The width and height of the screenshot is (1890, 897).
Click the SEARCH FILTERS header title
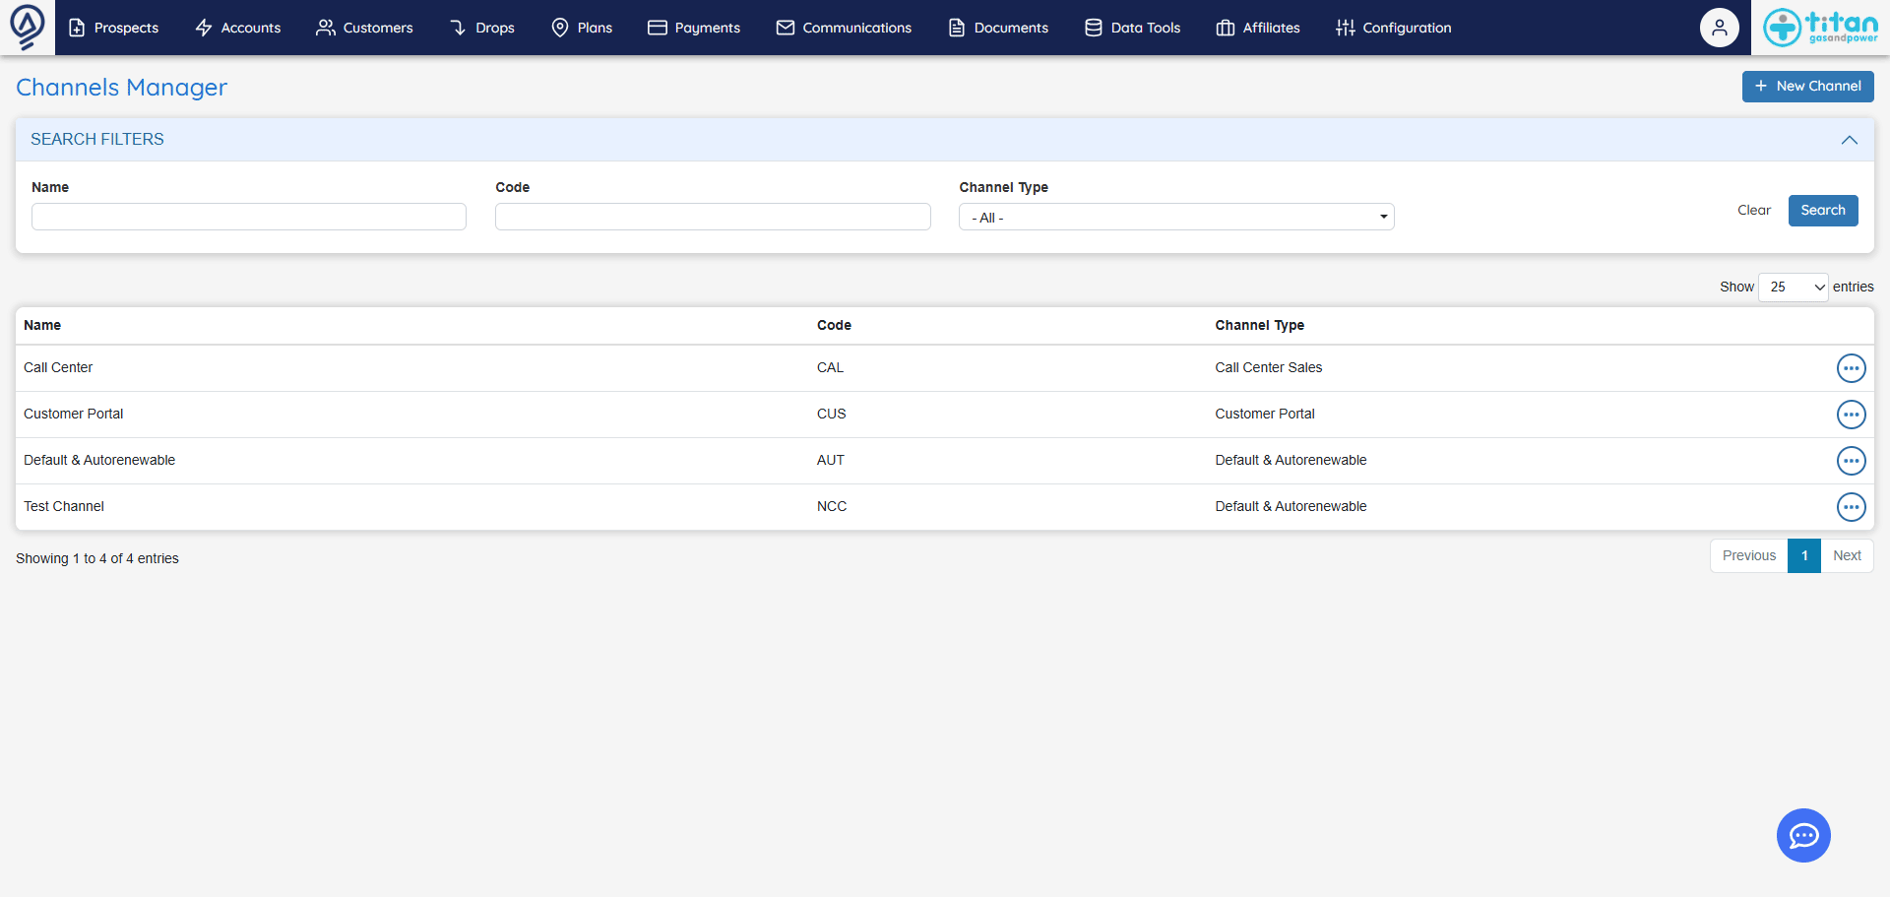tap(97, 140)
